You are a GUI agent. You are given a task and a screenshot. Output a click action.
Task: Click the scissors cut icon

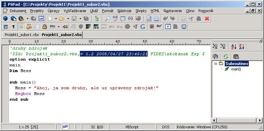tap(191, 19)
